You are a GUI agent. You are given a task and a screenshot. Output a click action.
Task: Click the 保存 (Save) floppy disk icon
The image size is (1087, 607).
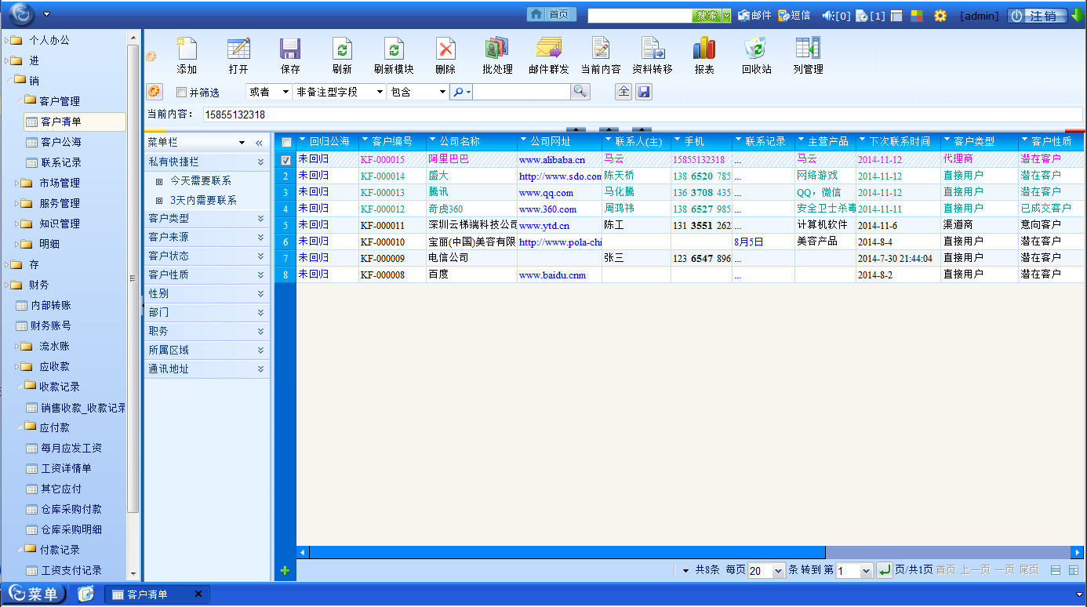(290, 49)
